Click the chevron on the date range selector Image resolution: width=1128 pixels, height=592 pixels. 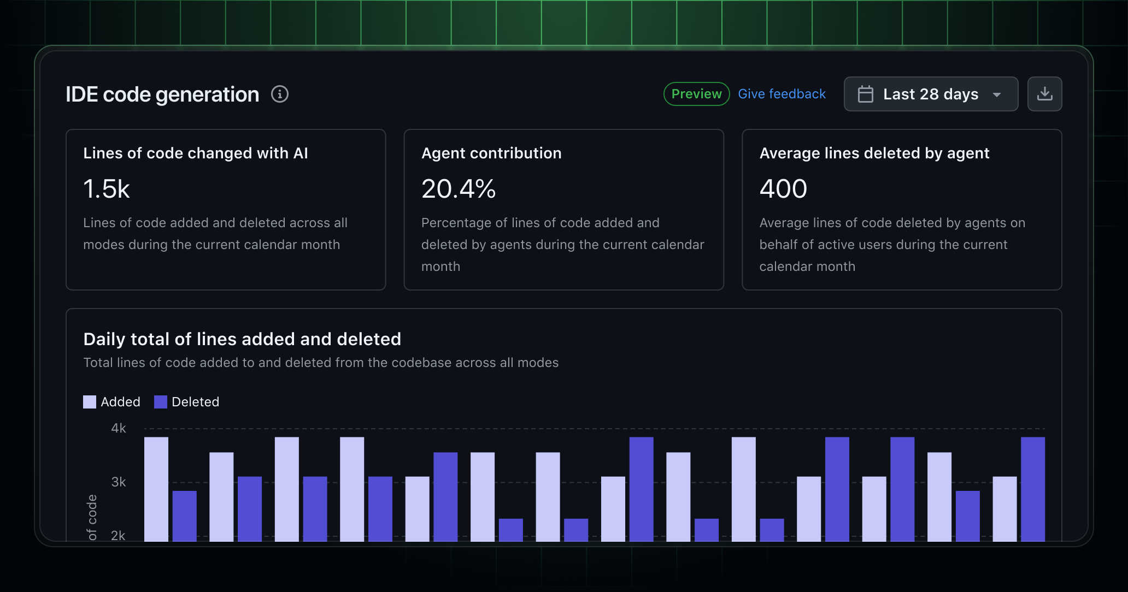pyautogui.click(x=997, y=94)
